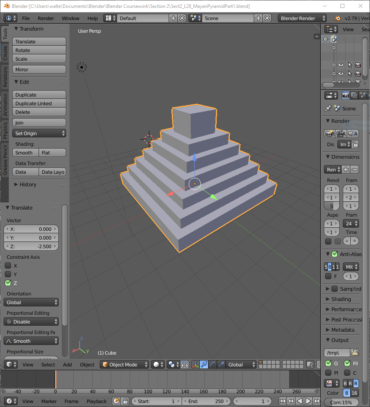This screenshot has width=370, height=407.
Task: Open the File menu
Action: coord(26,19)
